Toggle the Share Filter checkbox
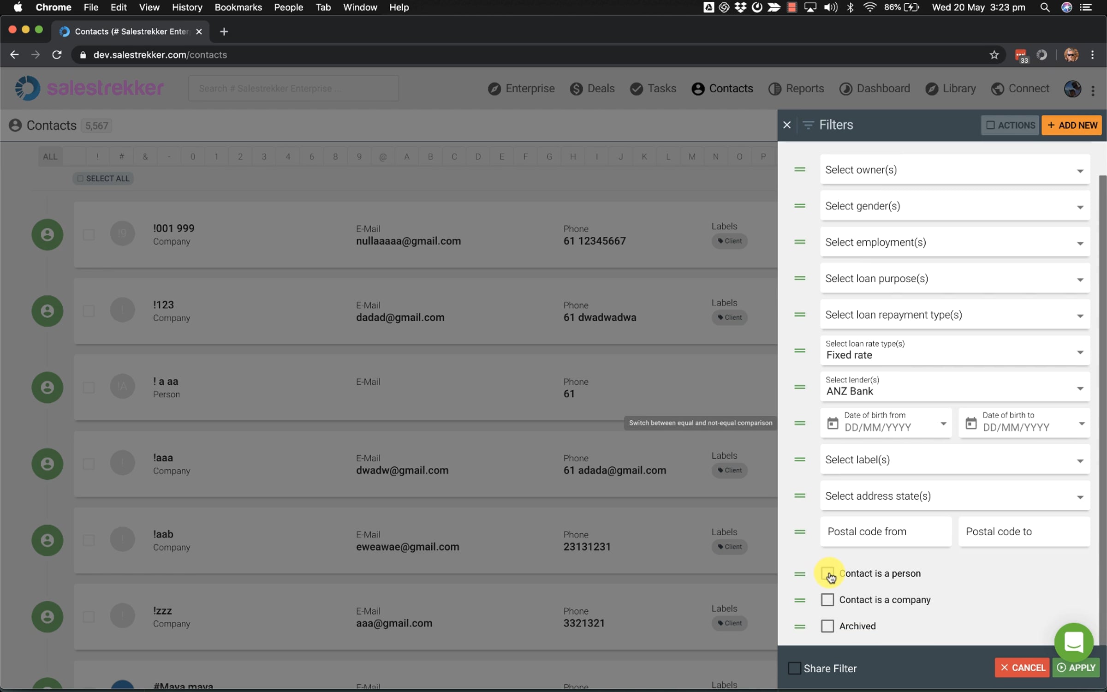This screenshot has height=692, width=1107. pos(794,668)
